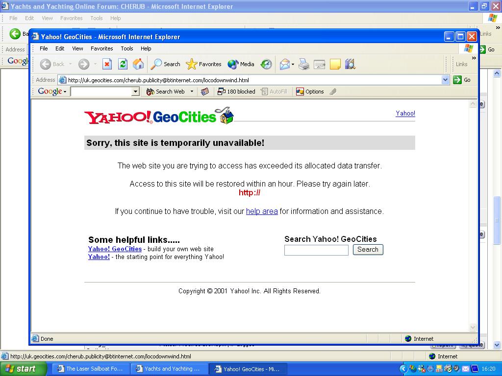Show the History clock icon

click(x=266, y=64)
